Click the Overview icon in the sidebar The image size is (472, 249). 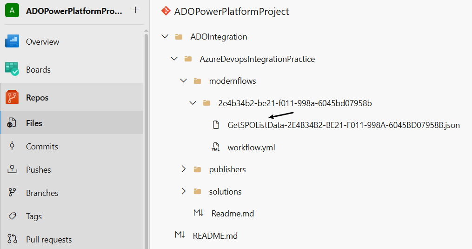pos(12,41)
